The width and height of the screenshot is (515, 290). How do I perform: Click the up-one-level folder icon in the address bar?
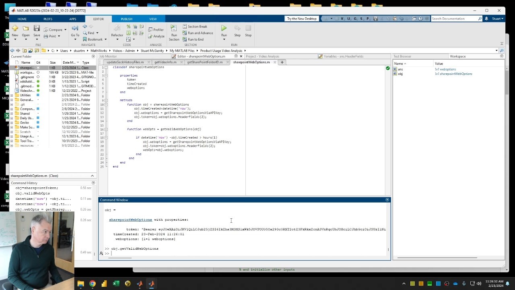click(x=24, y=51)
